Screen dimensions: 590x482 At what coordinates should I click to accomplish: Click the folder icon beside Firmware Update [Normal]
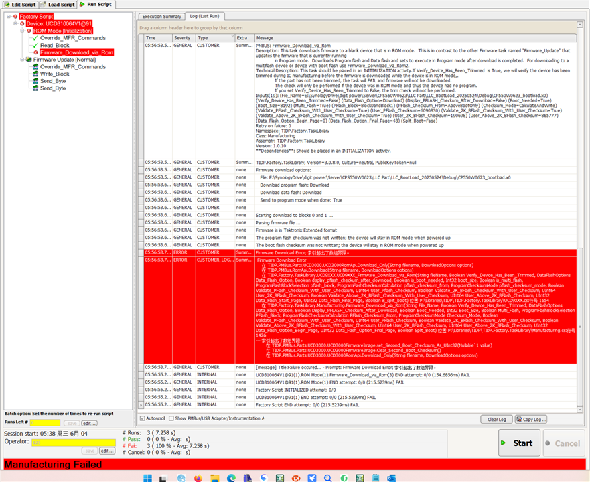pyautogui.click(x=29, y=60)
